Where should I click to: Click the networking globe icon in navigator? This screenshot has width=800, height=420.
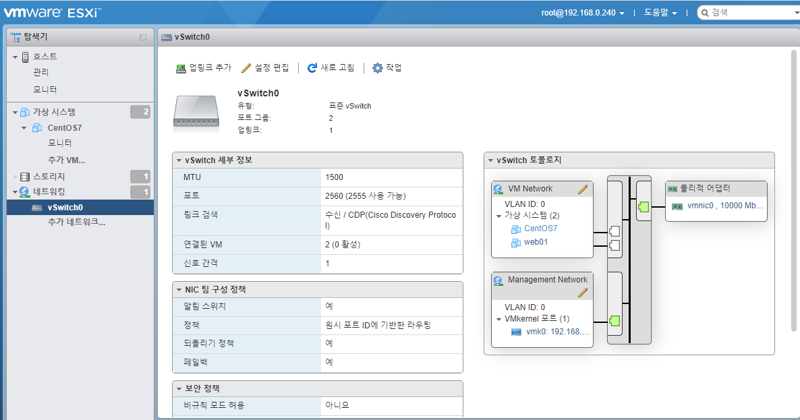[24, 192]
